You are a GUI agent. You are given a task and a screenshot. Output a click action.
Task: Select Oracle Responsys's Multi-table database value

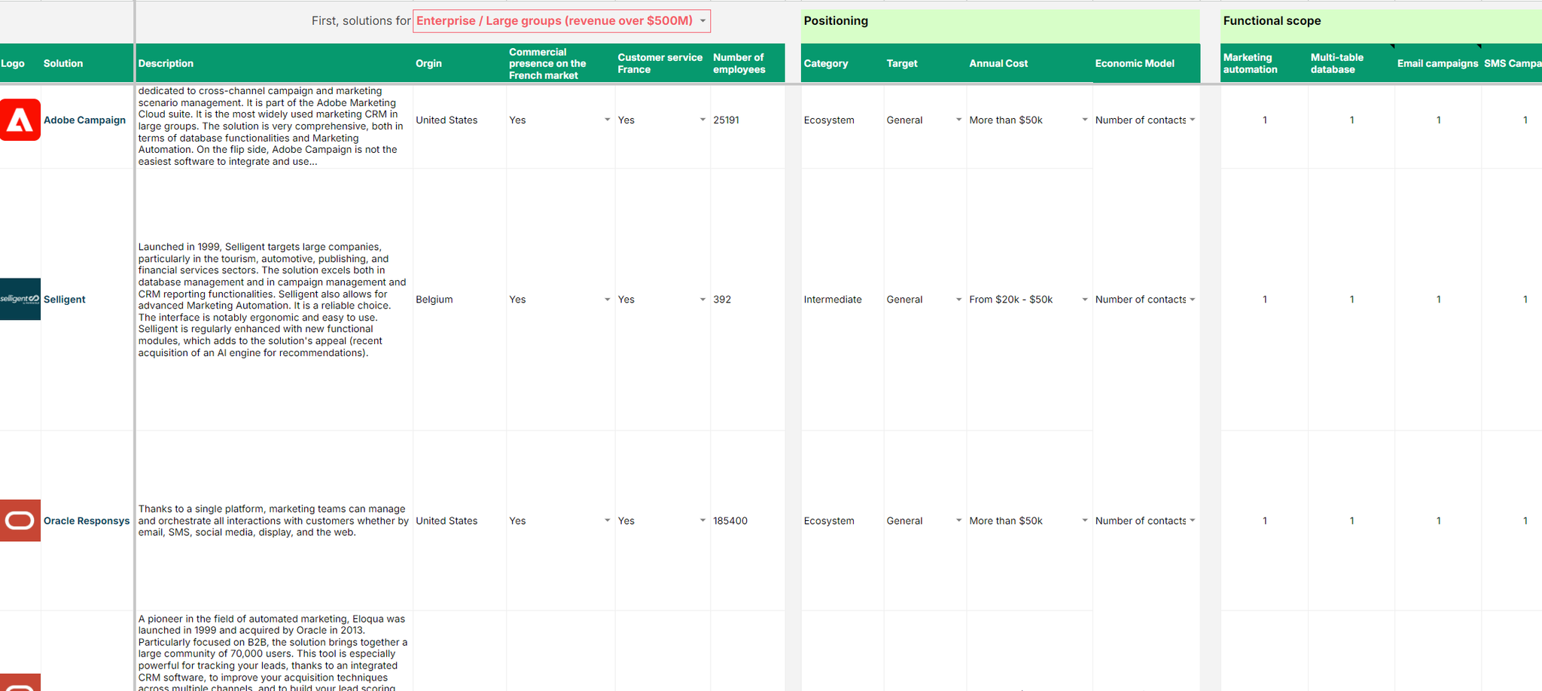(1352, 520)
